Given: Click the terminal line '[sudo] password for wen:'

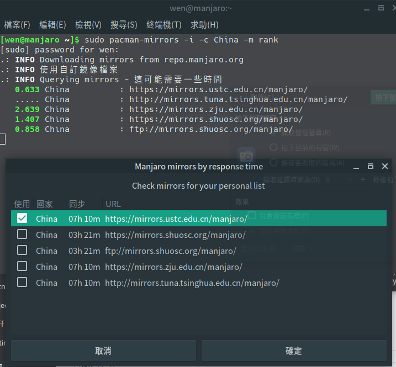Looking at the screenshot, I should [x=59, y=50].
